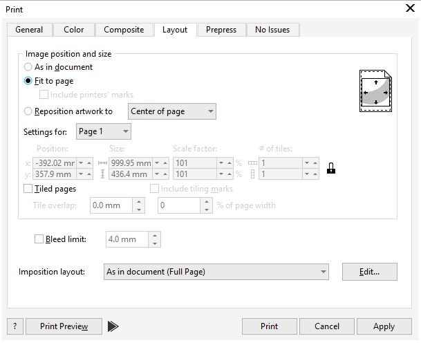421x343 pixels.
Task: Click the lock aspect ratio padlock icon
Action: tap(330, 168)
